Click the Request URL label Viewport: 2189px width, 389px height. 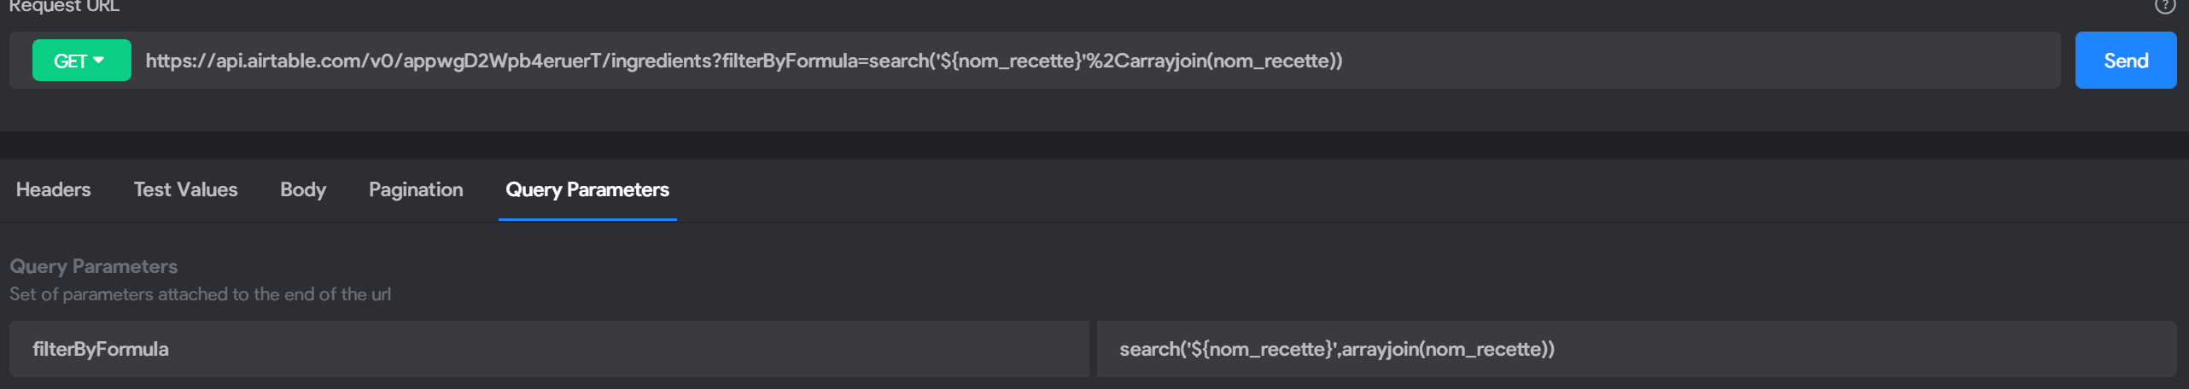point(64,7)
